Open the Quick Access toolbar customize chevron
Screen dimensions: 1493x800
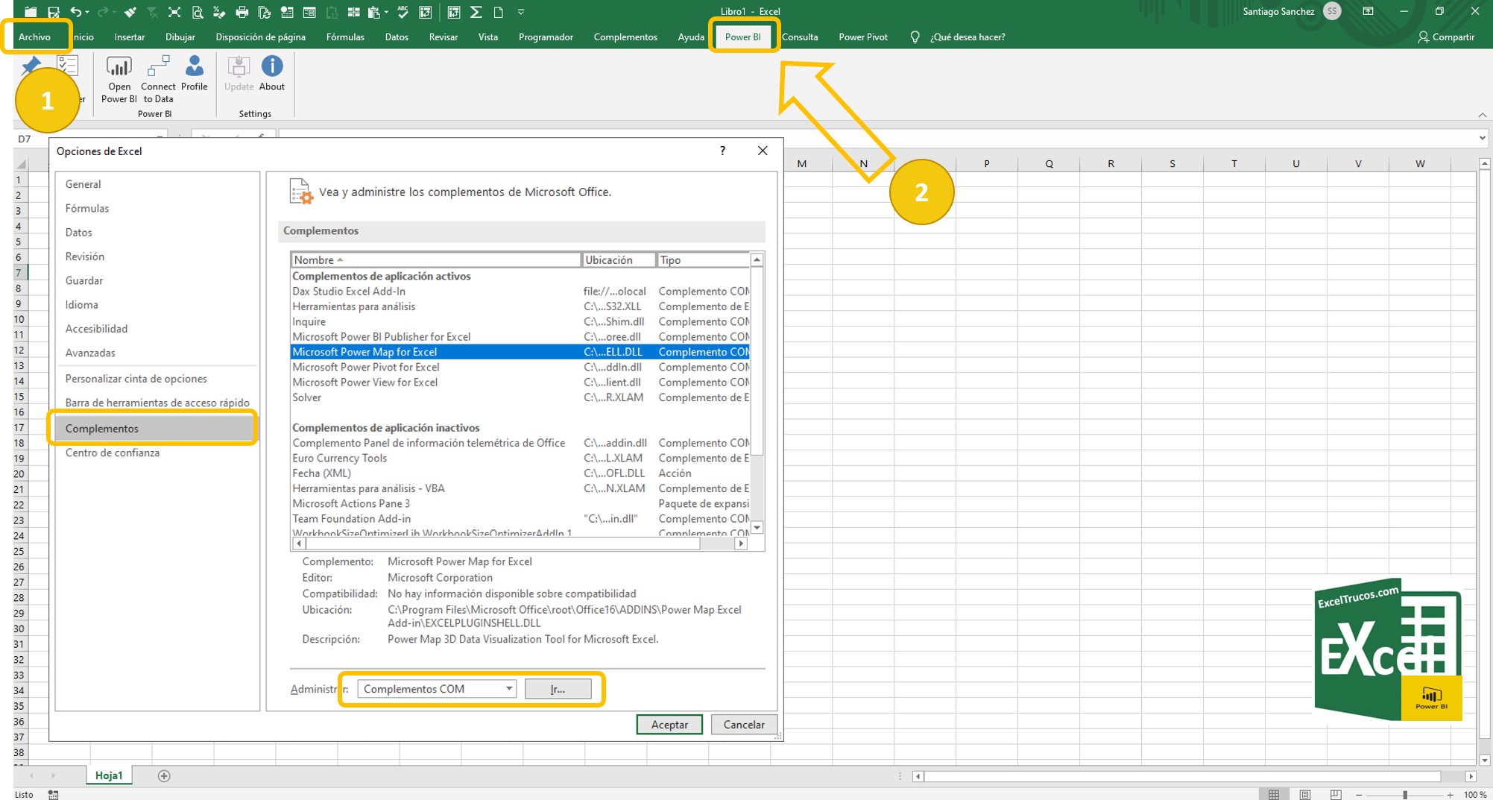point(520,12)
